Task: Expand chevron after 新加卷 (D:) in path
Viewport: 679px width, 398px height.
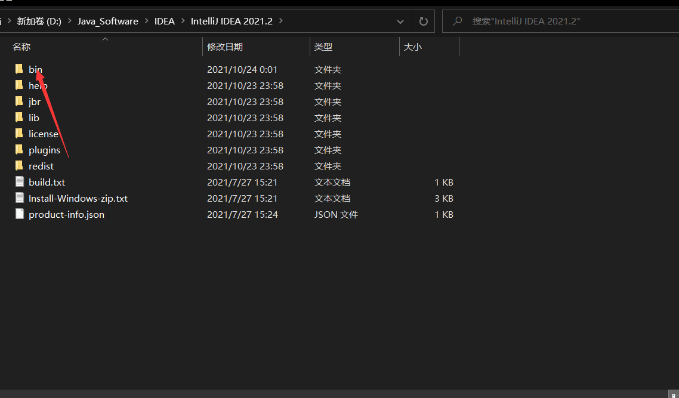Action: (x=69, y=21)
